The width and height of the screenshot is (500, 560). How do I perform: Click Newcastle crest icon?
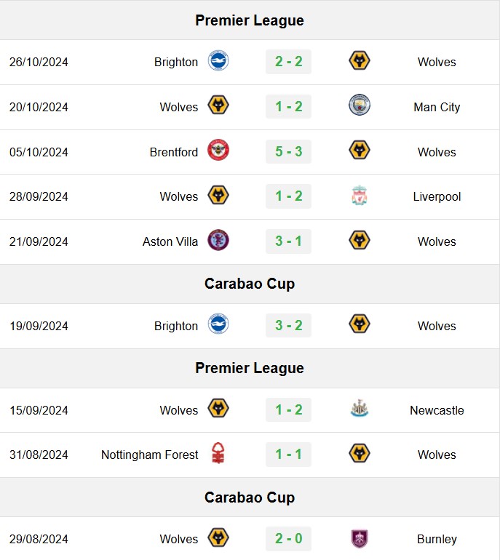pos(360,409)
